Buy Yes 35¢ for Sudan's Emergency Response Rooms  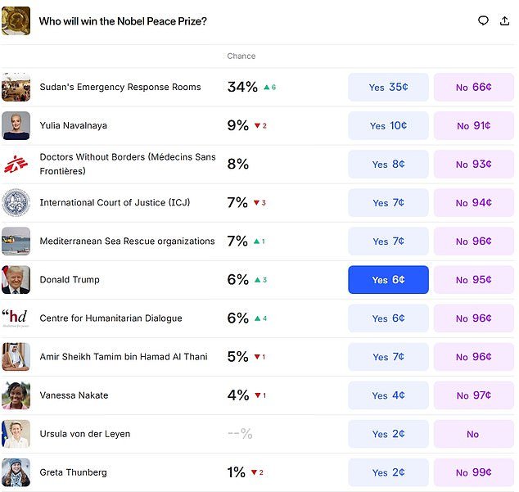click(x=388, y=88)
